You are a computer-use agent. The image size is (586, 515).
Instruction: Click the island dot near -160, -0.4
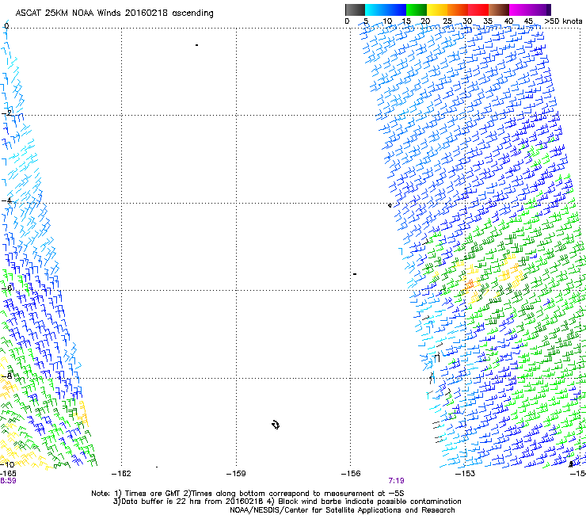196,45
